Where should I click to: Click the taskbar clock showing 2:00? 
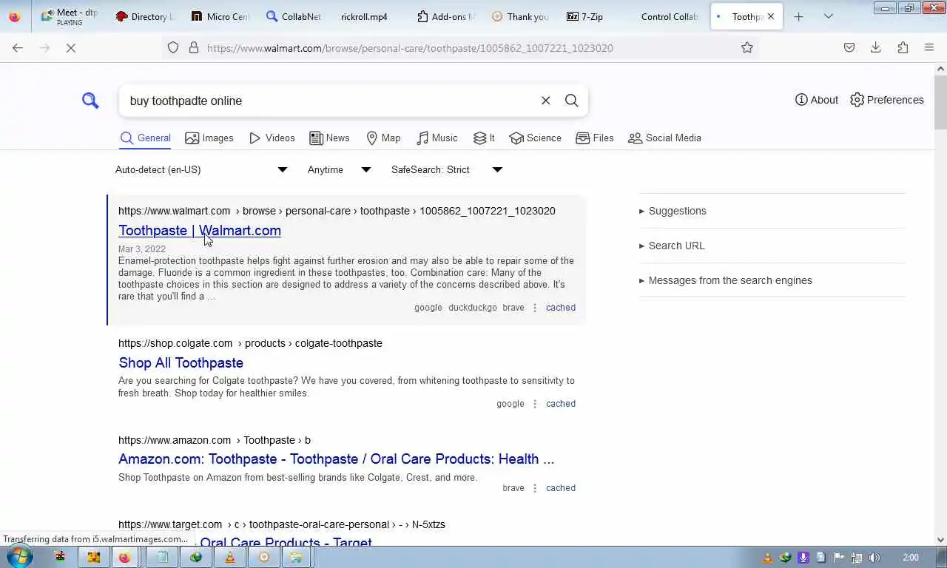click(x=911, y=558)
